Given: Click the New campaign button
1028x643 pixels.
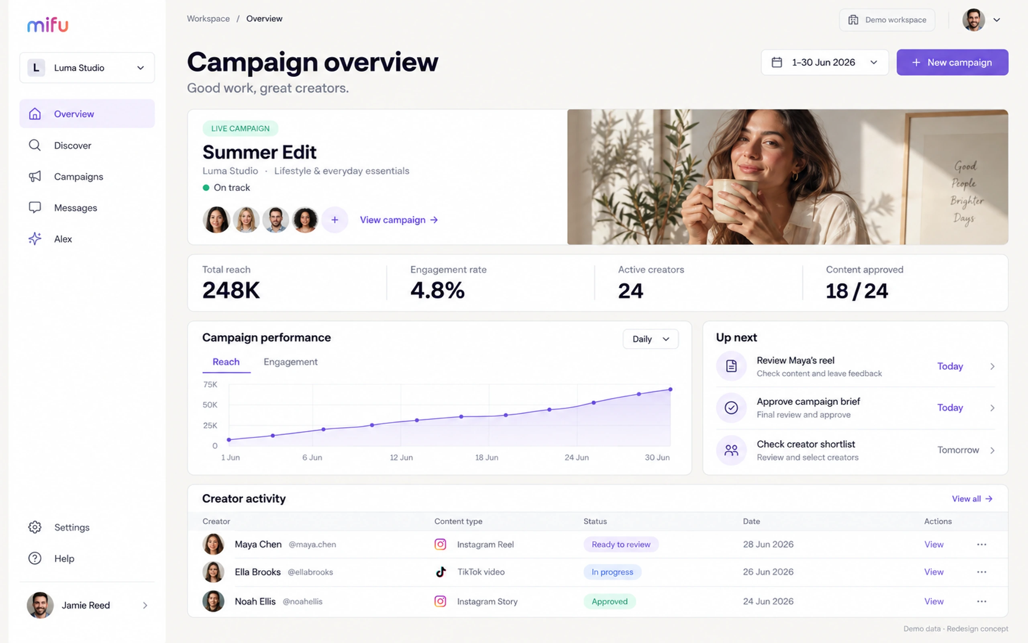Looking at the screenshot, I should click(953, 62).
